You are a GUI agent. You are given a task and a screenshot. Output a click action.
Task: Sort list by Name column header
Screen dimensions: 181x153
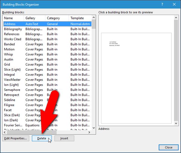pos(13,18)
